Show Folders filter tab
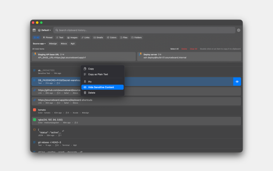Image resolution: width=273 pixels, height=171 pixels. click(136, 37)
